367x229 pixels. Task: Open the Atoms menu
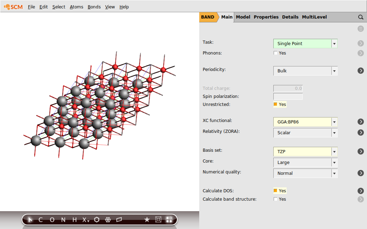pos(77,7)
